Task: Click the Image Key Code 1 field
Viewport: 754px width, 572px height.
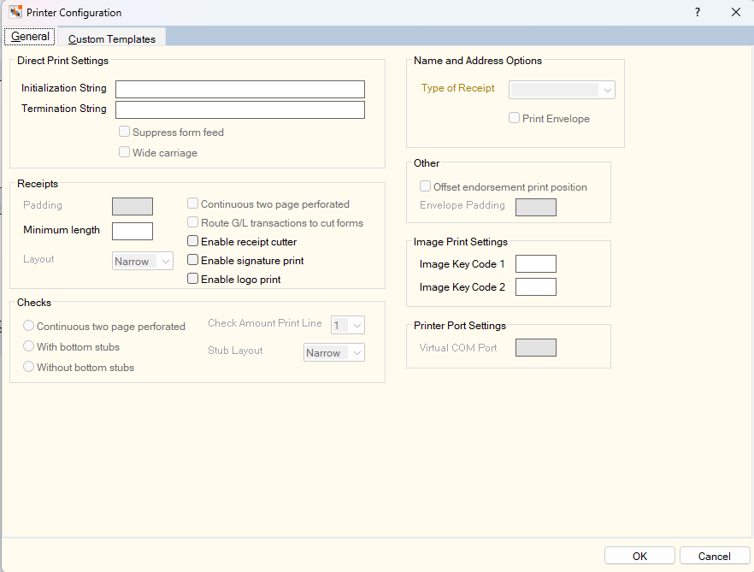Action: coord(536,263)
